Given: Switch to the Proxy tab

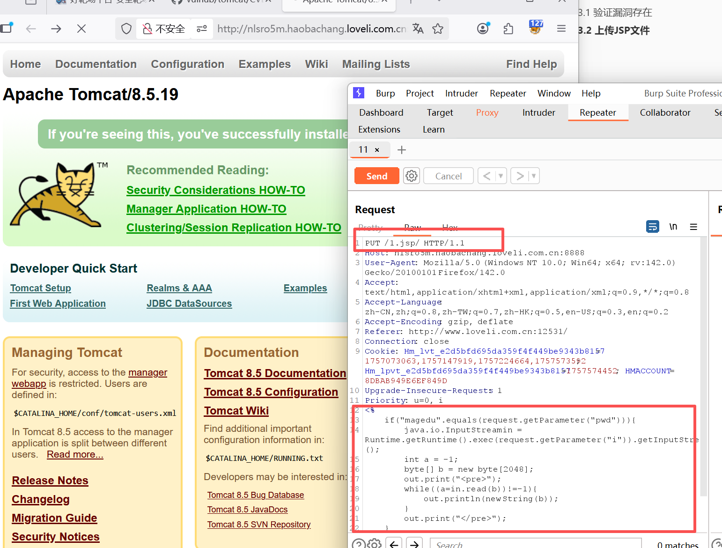Looking at the screenshot, I should point(487,112).
